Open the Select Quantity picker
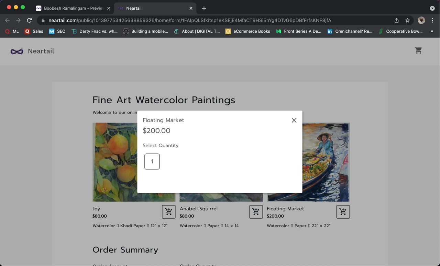This screenshot has width=440, height=266. click(x=152, y=161)
